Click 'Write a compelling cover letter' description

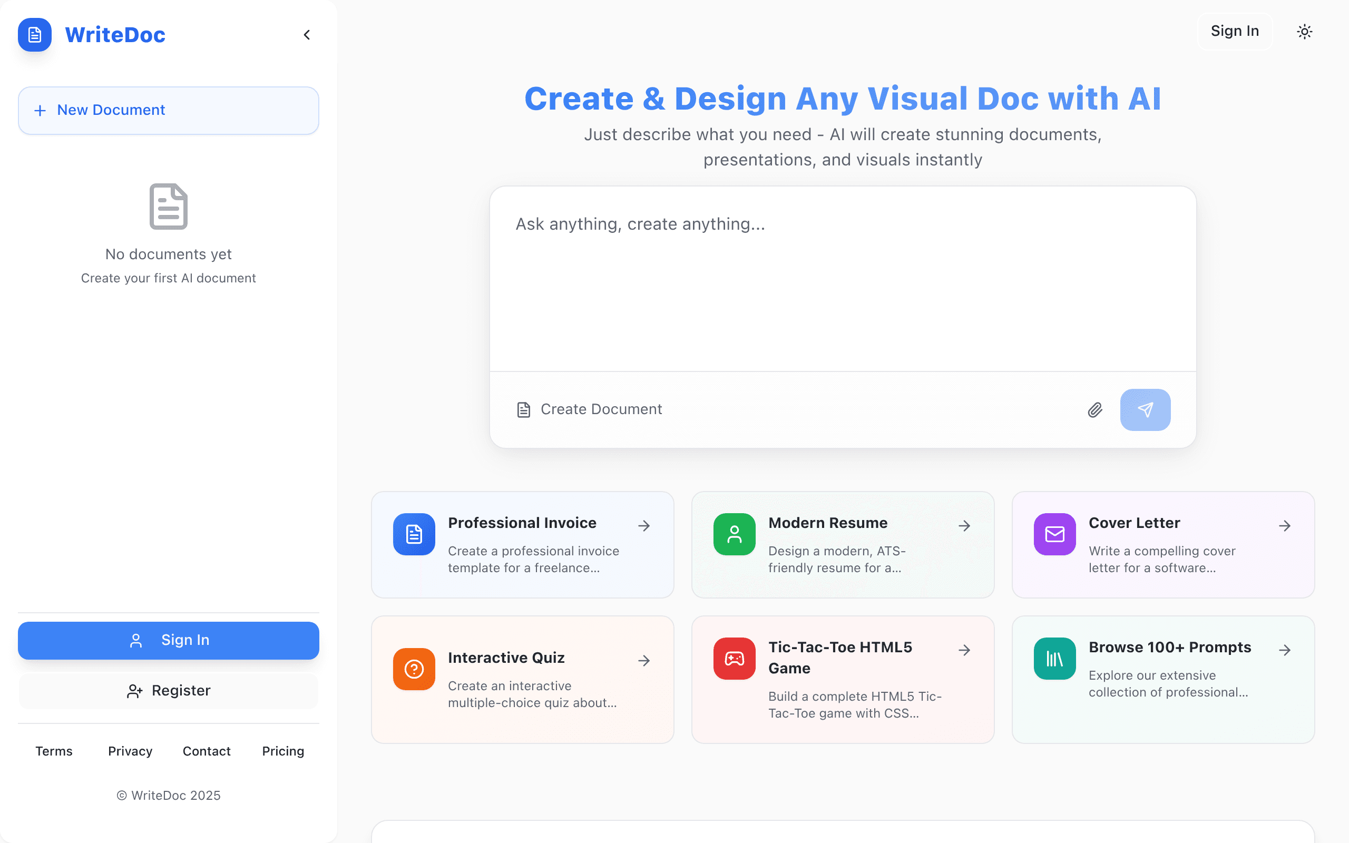tap(1162, 559)
